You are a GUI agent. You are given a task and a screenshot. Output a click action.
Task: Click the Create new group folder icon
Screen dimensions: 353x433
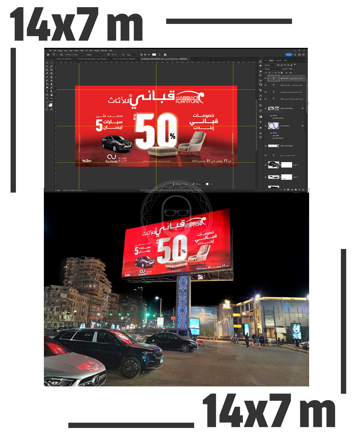(296, 190)
